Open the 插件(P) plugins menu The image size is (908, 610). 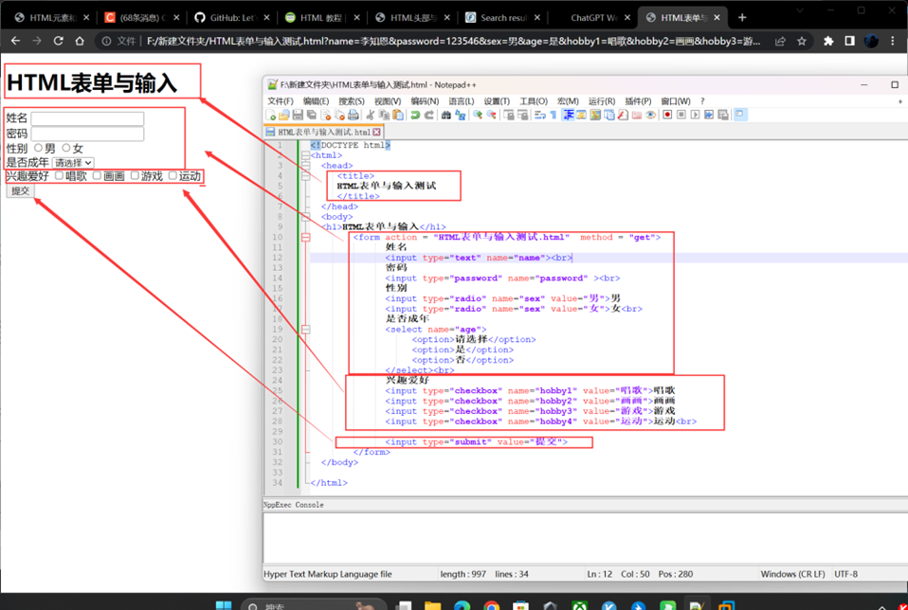pyautogui.click(x=637, y=101)
